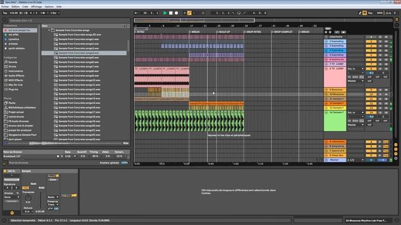Open Packs in Places

[x=12, y=103]
